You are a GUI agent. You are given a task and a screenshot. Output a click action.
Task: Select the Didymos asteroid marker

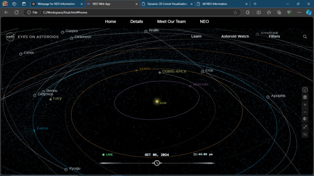pos(35,96)
